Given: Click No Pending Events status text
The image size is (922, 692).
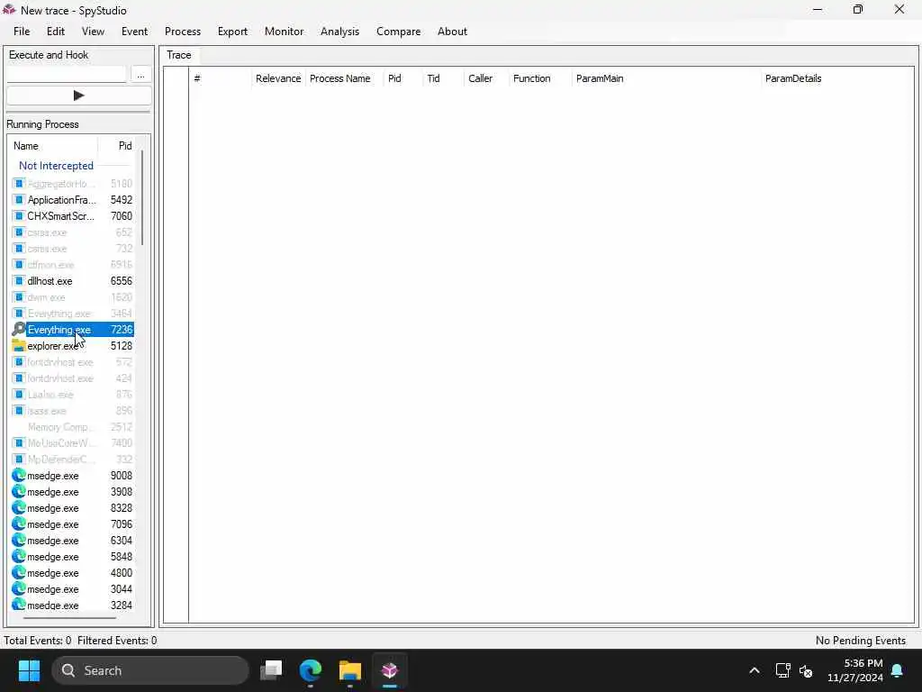Looking at the screenshot, I should (x=860, y=641).
